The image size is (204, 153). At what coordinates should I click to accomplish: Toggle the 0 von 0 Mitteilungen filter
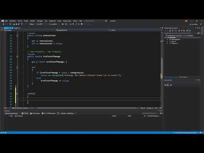point(48,113)
